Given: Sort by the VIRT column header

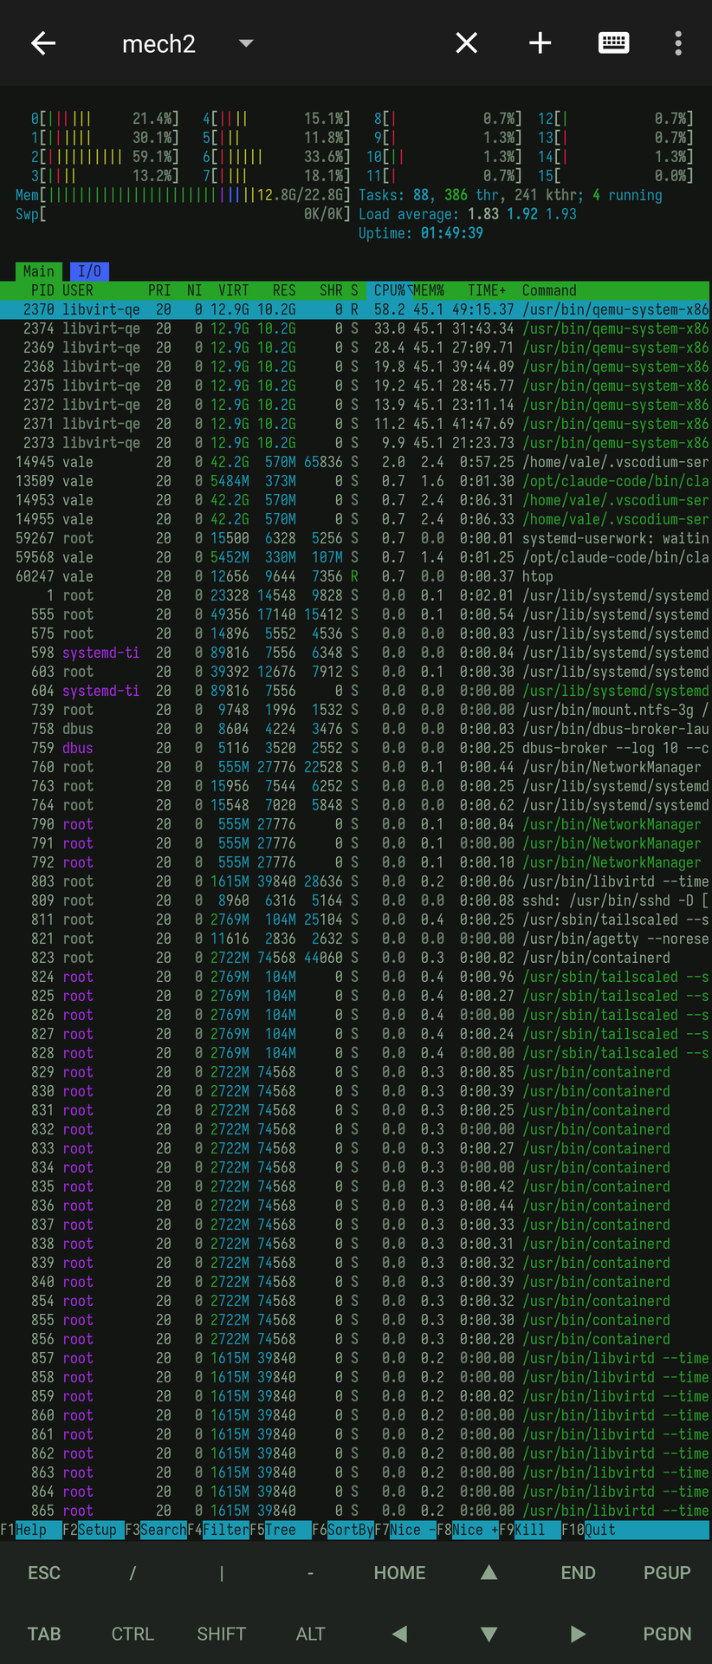Looking at the screenshot, I should click(x=234, y=290).
